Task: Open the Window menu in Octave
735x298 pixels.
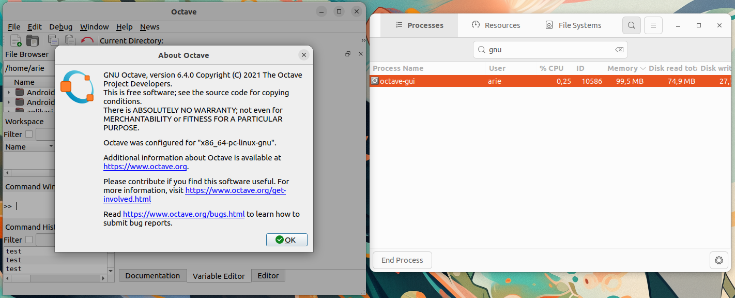Action: pos(94,27)
